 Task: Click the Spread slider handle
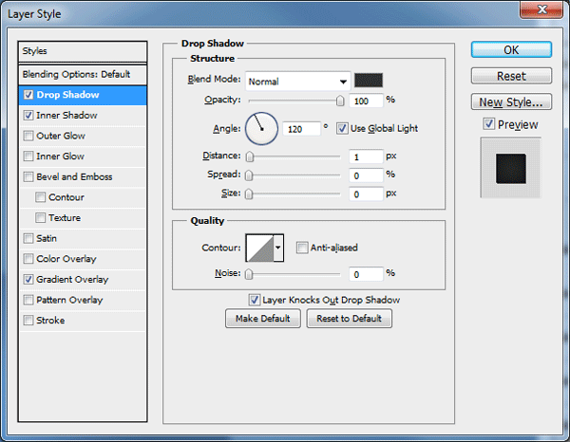(249, 175)
